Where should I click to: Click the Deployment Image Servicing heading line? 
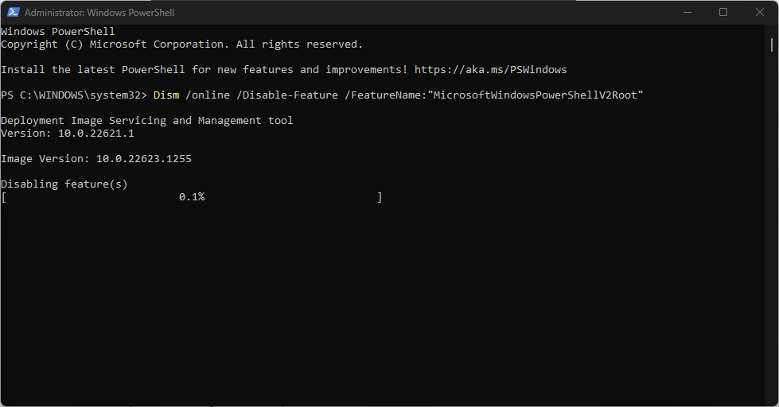pyautogui.click(x=147, y=121)
